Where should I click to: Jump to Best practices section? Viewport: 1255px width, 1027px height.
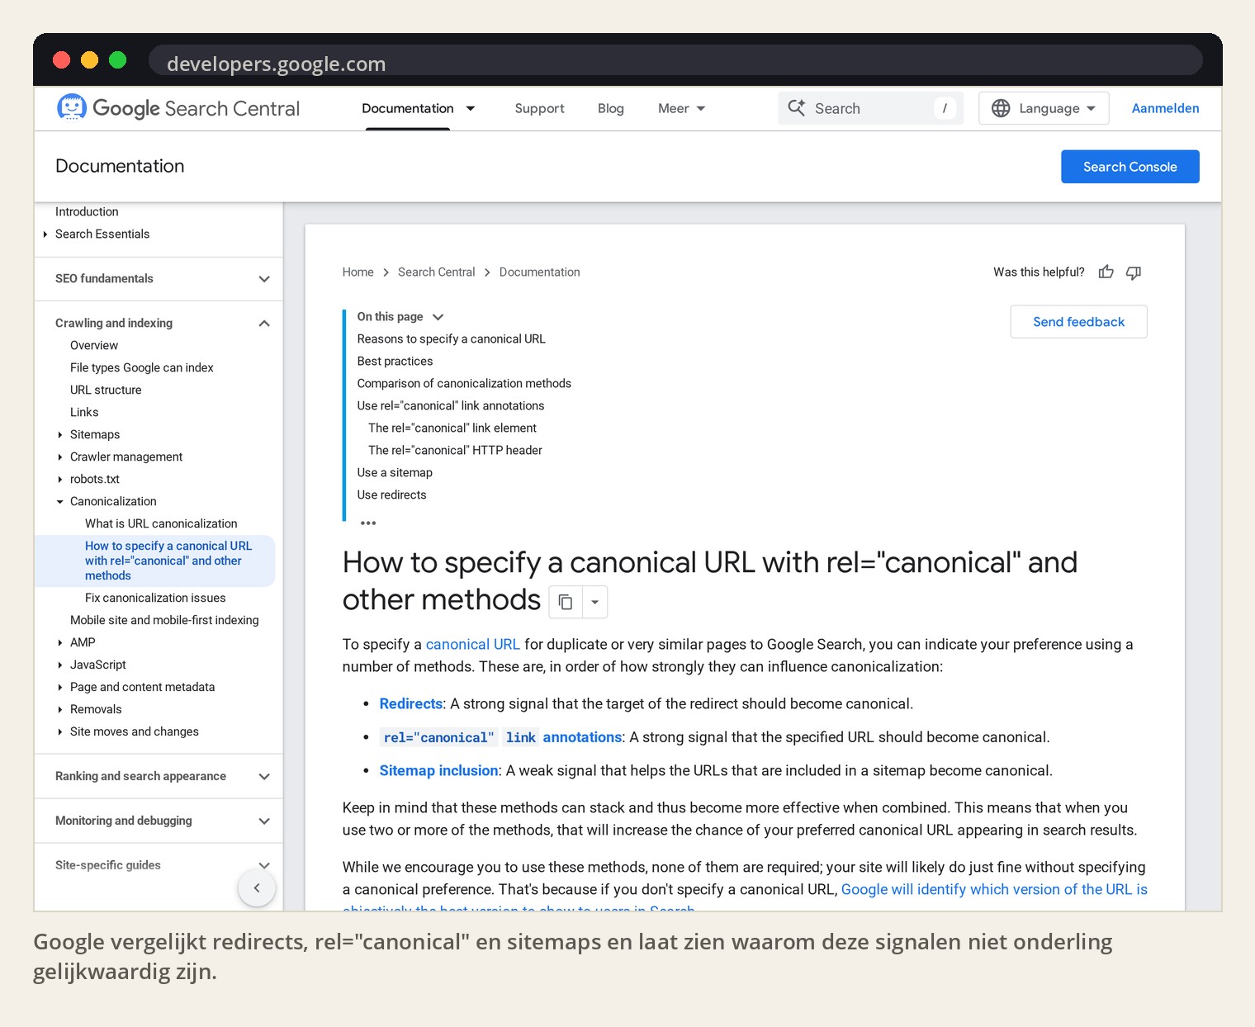point(395,362)
